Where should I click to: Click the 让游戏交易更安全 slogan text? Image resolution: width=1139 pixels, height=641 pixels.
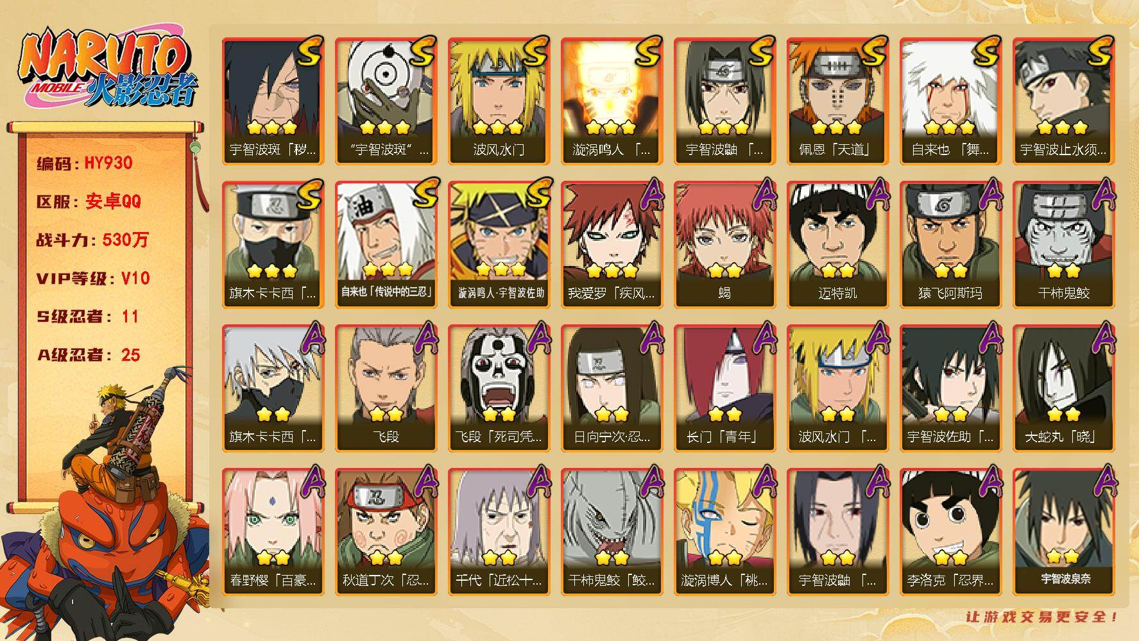tap(1043, 617)
